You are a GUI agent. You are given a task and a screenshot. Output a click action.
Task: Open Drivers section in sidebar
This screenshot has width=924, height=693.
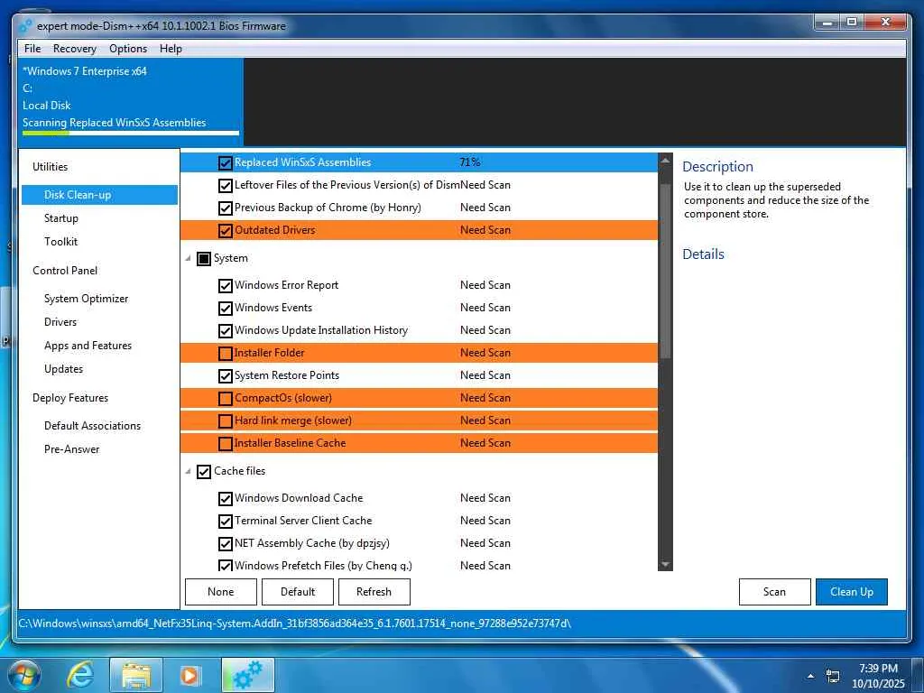[x=60, y=322]
